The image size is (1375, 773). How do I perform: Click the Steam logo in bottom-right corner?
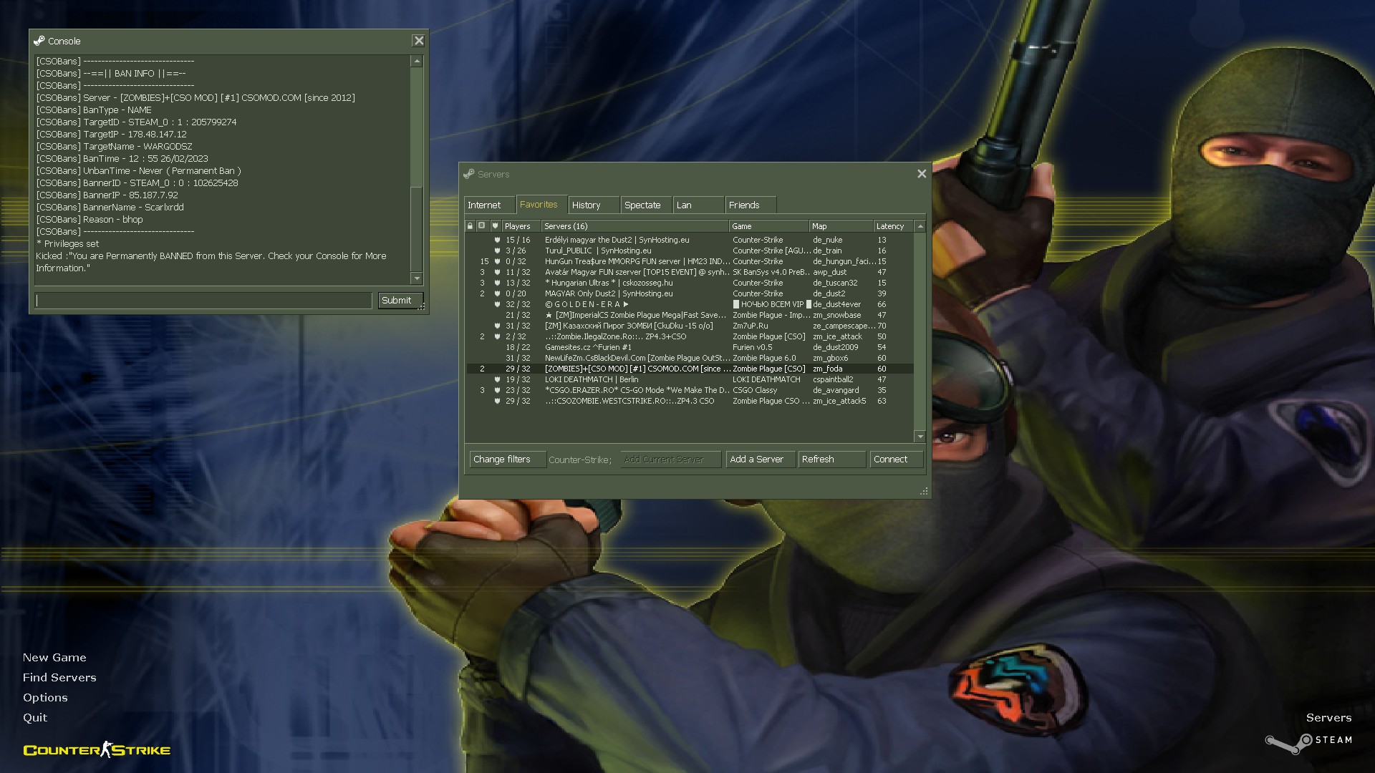[x=1308, y=742]
